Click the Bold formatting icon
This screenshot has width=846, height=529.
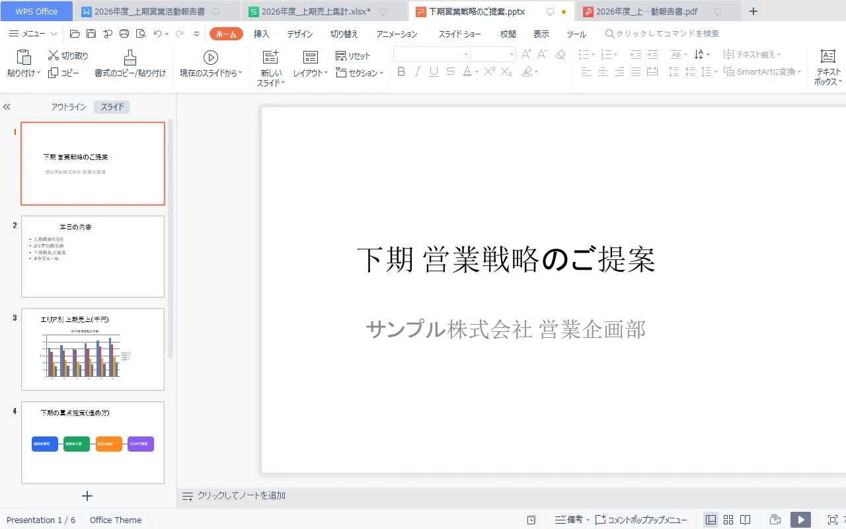point(401,72)
